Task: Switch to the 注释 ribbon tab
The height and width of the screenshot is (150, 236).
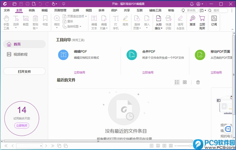Action: click(x=76, y=10)
